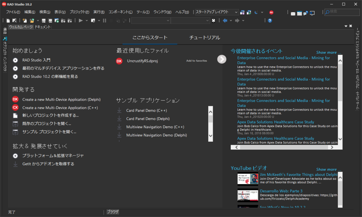The image size is (362, 217).
Task: Click Create a new Multi-Device Application (Delphi)
Action: [62, 100]
